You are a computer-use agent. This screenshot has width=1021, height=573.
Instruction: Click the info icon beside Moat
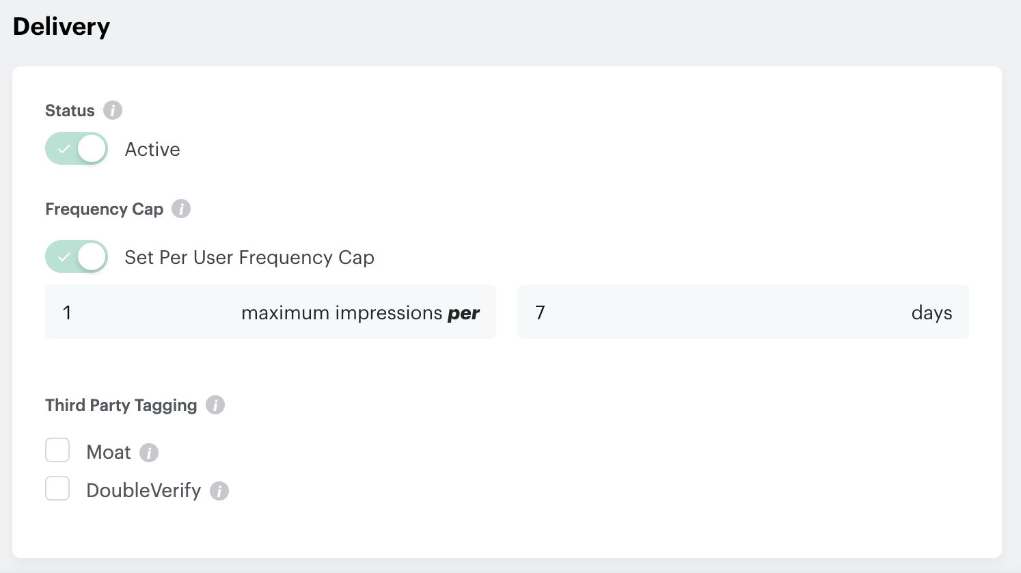[x=149, y=453]
